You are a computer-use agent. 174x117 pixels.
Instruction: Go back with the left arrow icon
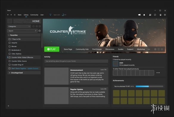[8, 15]
